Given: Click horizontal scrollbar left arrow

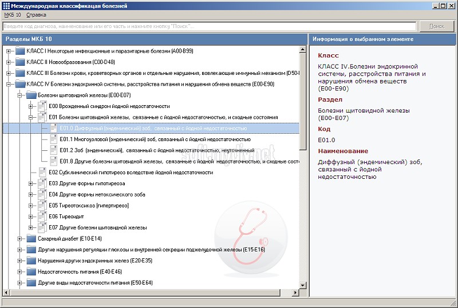Looking at the screenshot, I should coord(6,292).
